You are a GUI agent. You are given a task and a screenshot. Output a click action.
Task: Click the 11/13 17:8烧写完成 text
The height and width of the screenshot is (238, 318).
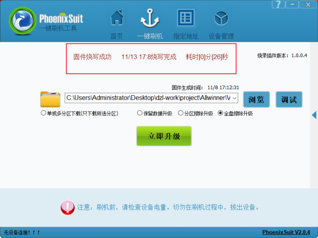point(149,57)
